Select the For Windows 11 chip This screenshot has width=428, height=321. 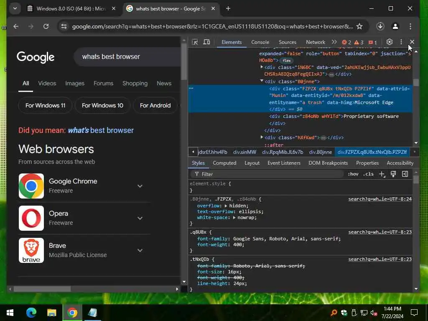click(x=45, y=105)
